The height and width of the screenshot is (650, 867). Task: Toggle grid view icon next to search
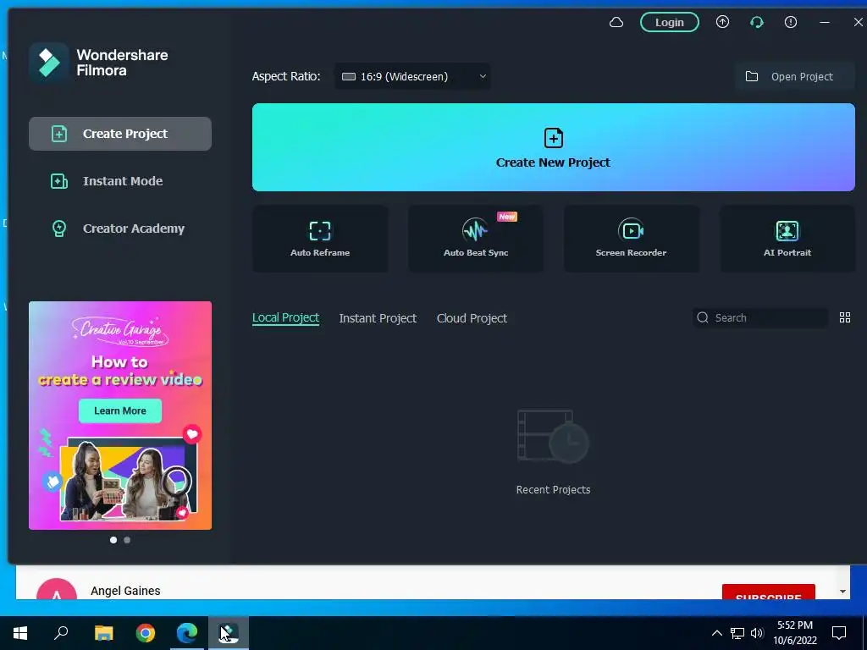[x=845, y=317]
